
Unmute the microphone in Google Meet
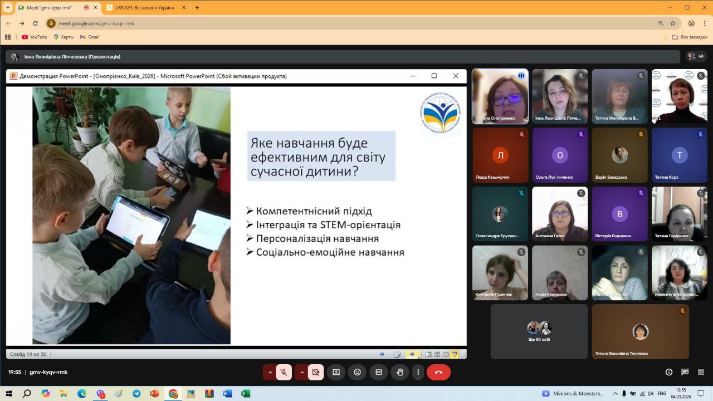point(284,372)
